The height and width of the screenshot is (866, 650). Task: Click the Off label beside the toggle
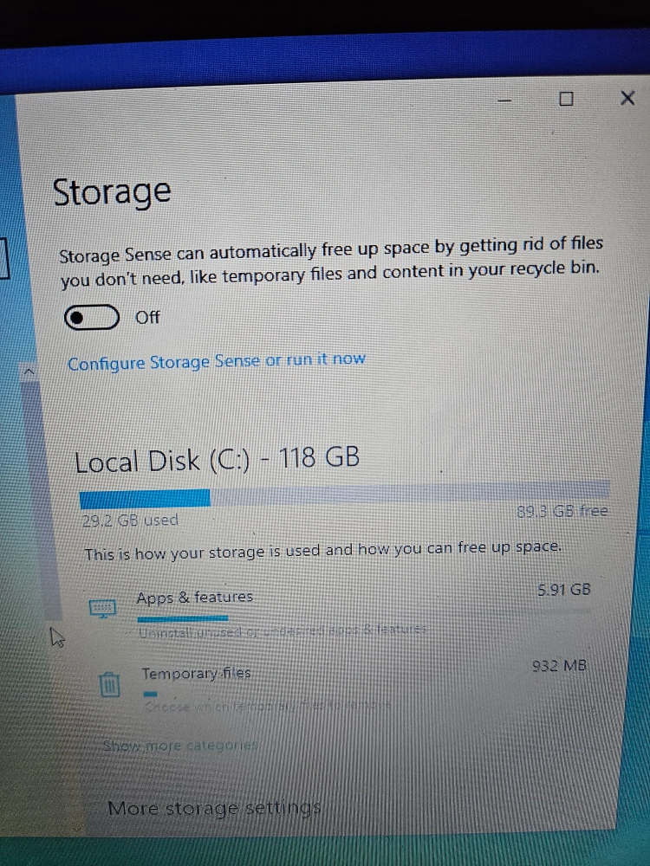coord(147,318)
